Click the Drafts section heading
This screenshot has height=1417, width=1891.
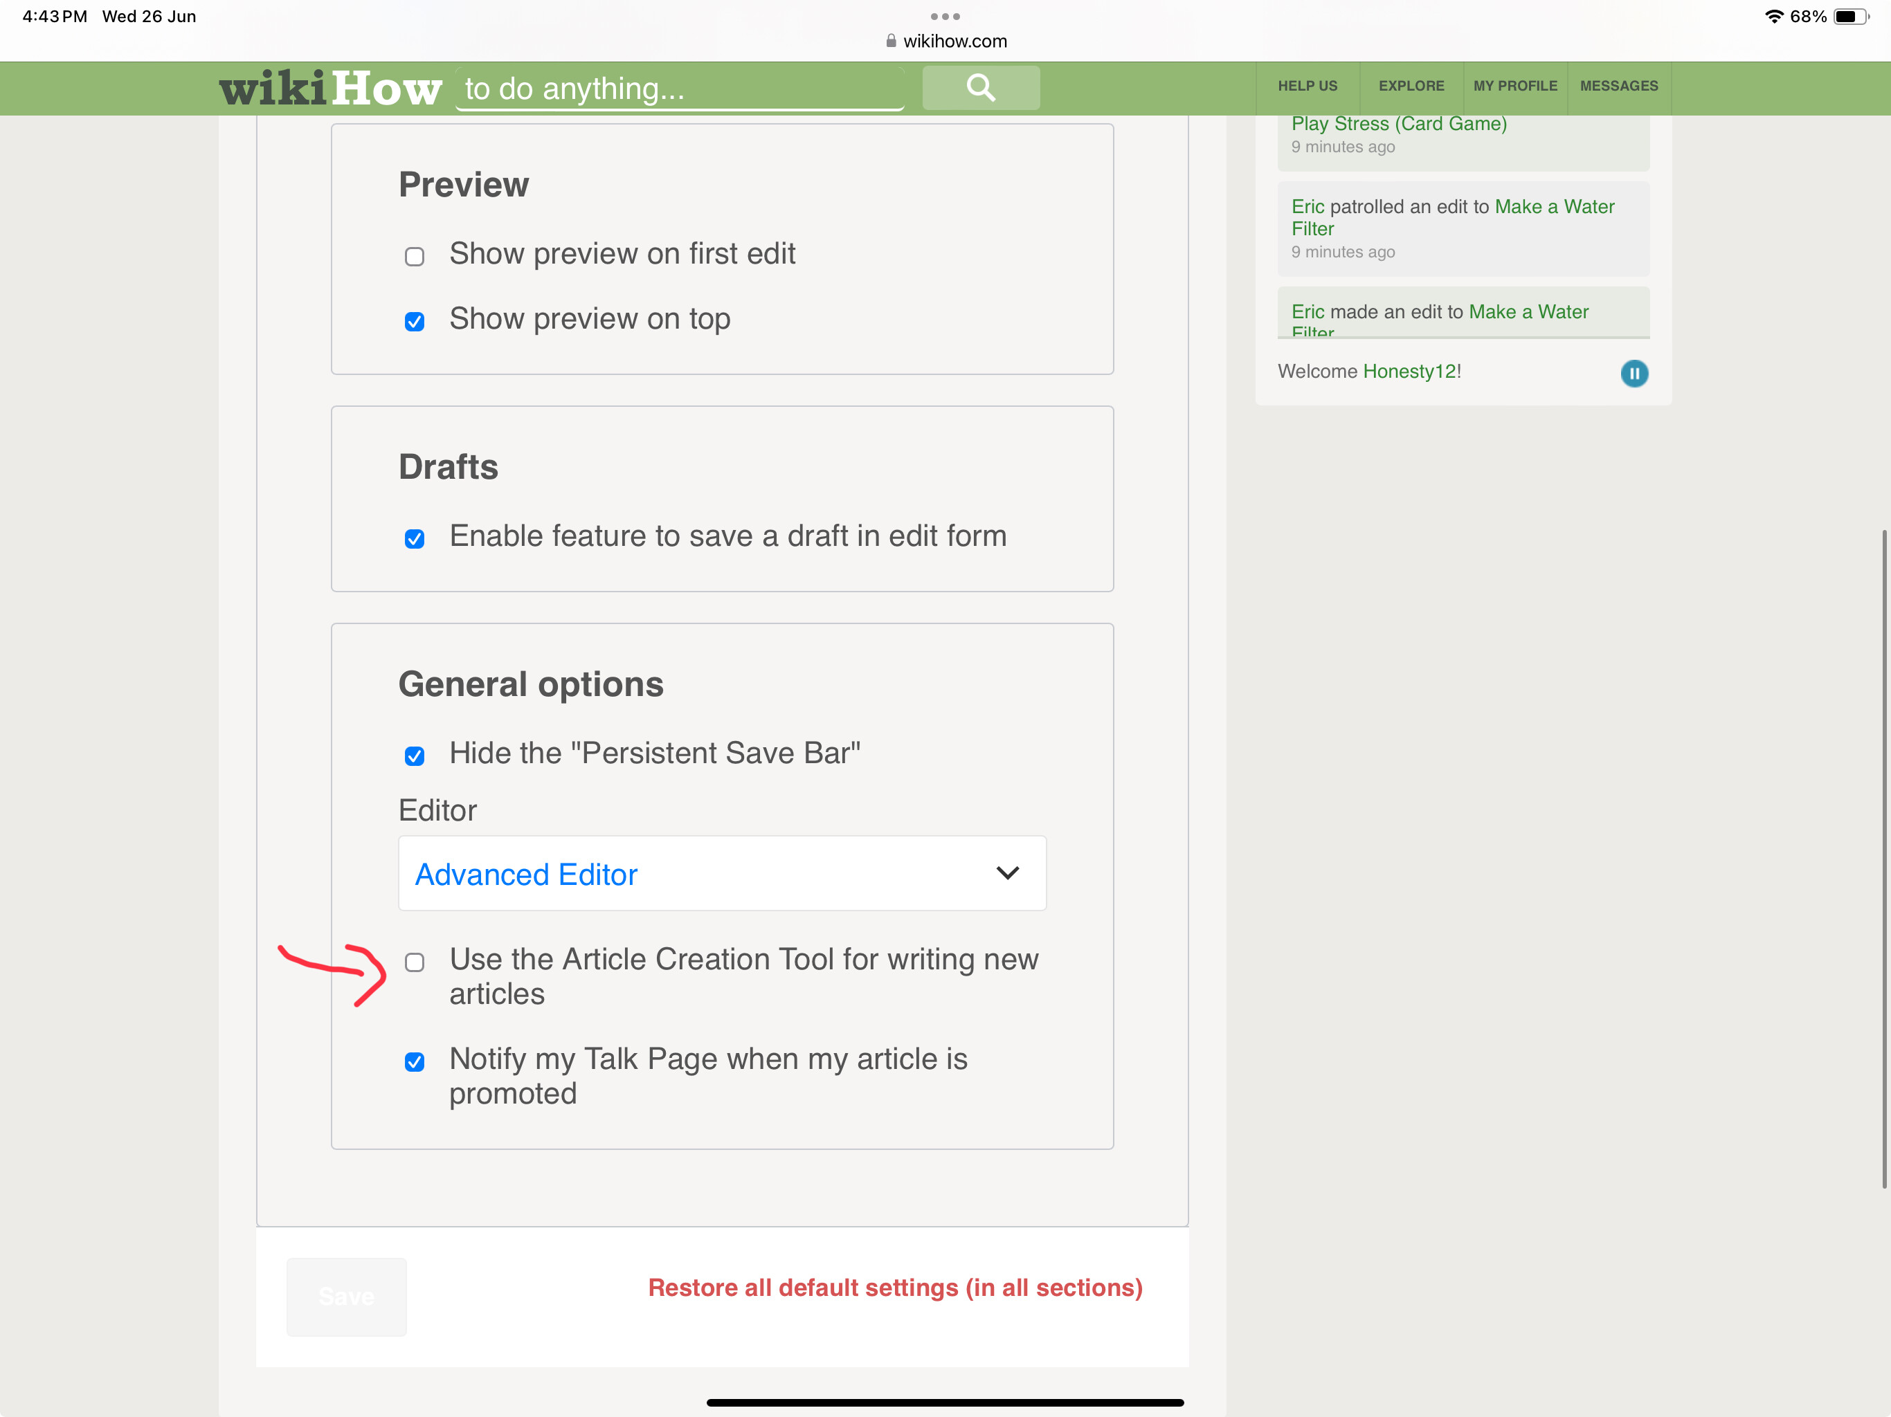pyautogui.click(x=448, y=466)
